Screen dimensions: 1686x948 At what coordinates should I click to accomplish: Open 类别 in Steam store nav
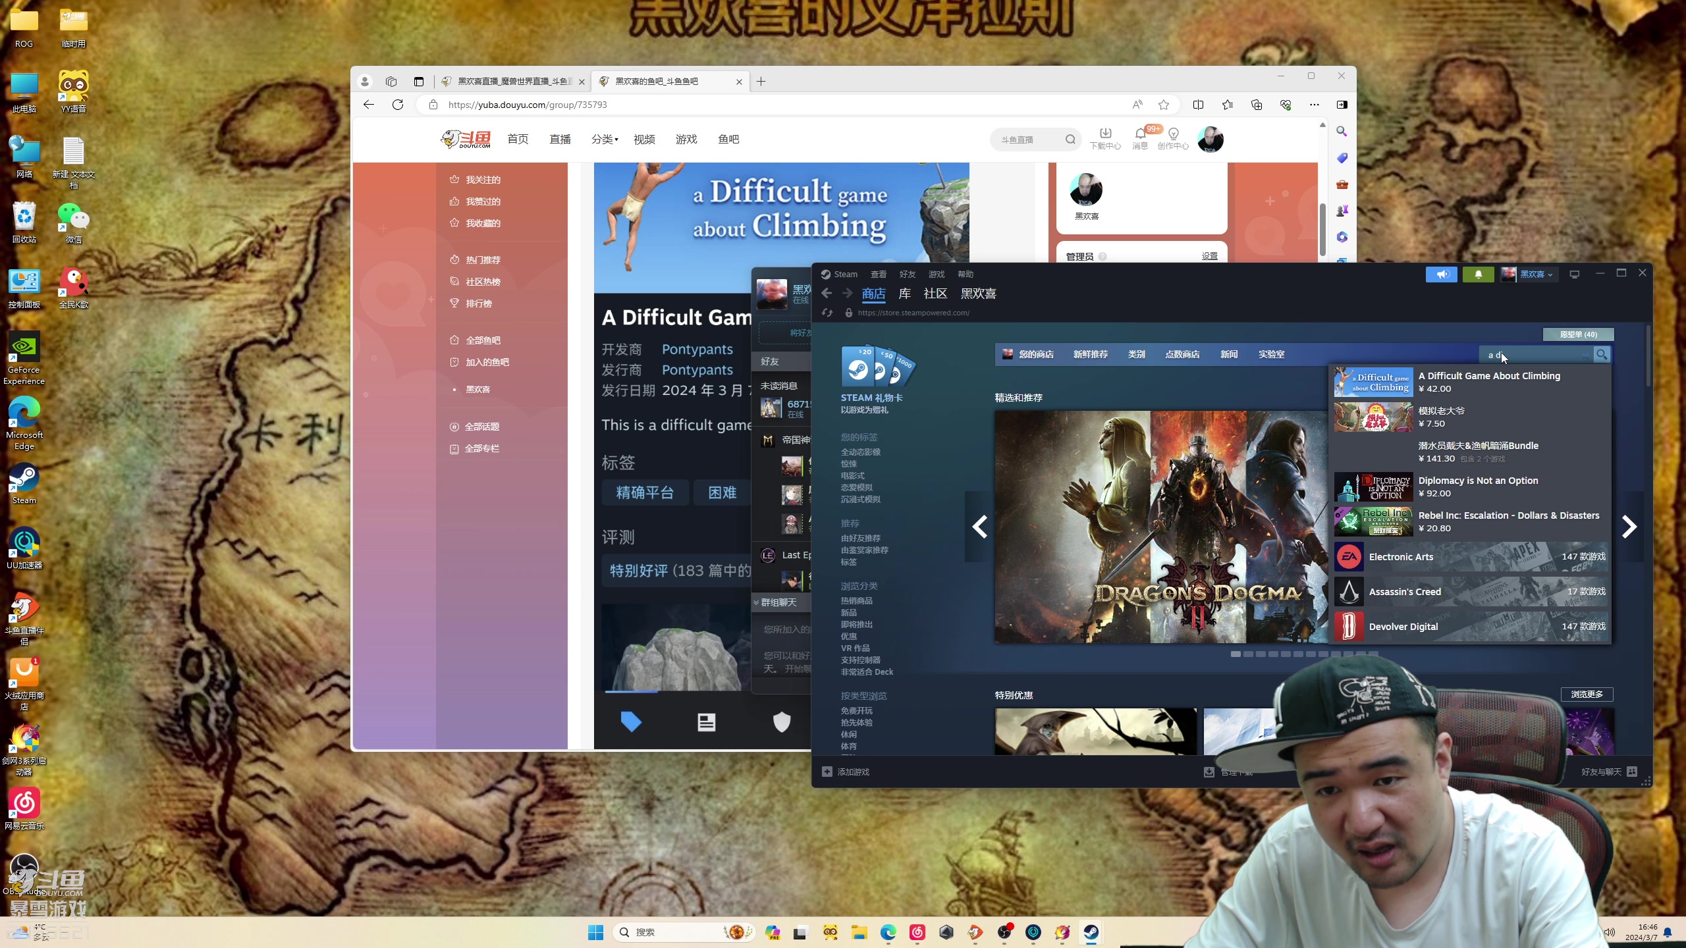point(1136,354)
